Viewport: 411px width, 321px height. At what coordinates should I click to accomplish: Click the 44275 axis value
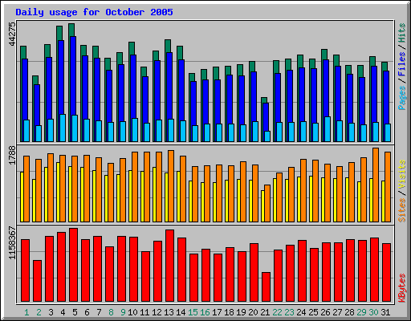tap(12, 35)
